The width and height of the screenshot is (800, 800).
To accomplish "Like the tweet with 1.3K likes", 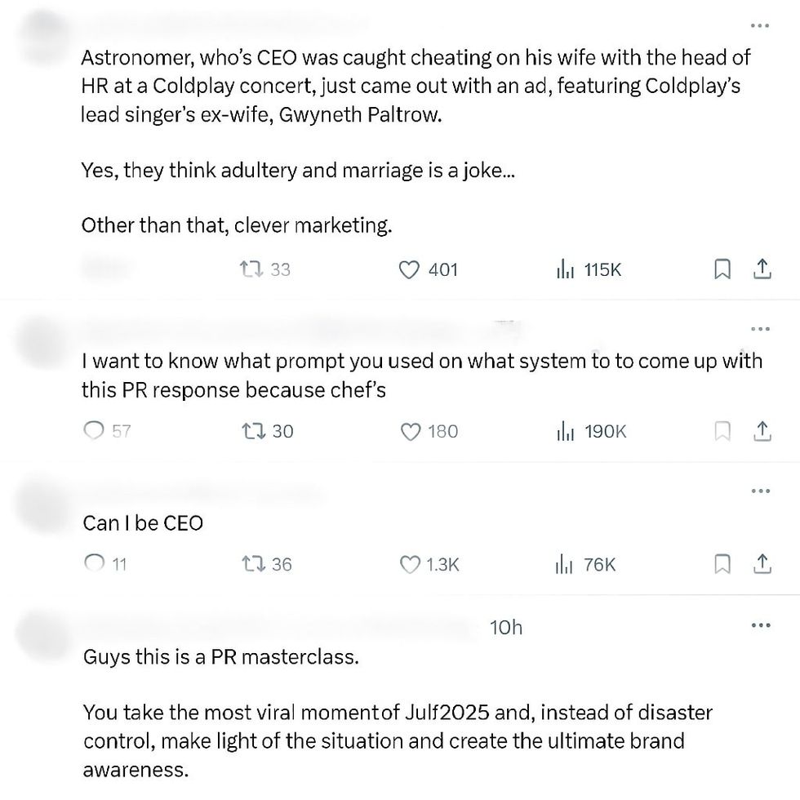I will coord(409,563).
